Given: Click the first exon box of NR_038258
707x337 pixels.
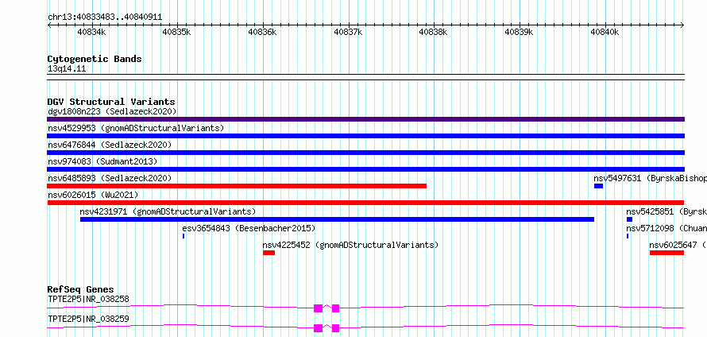Looking at the screenshot, I should pos(319,308).
